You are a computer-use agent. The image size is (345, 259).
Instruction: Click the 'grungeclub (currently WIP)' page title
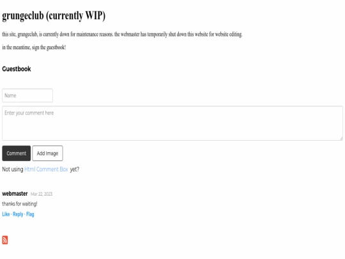[54, 15]
